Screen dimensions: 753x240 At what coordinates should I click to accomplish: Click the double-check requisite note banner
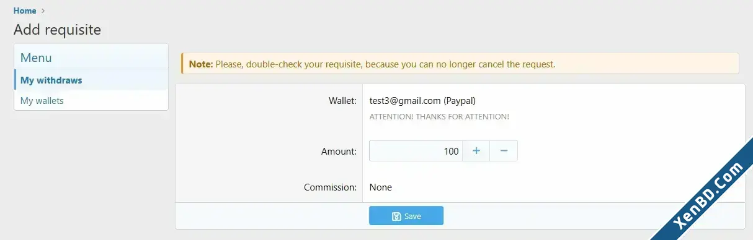460,64
